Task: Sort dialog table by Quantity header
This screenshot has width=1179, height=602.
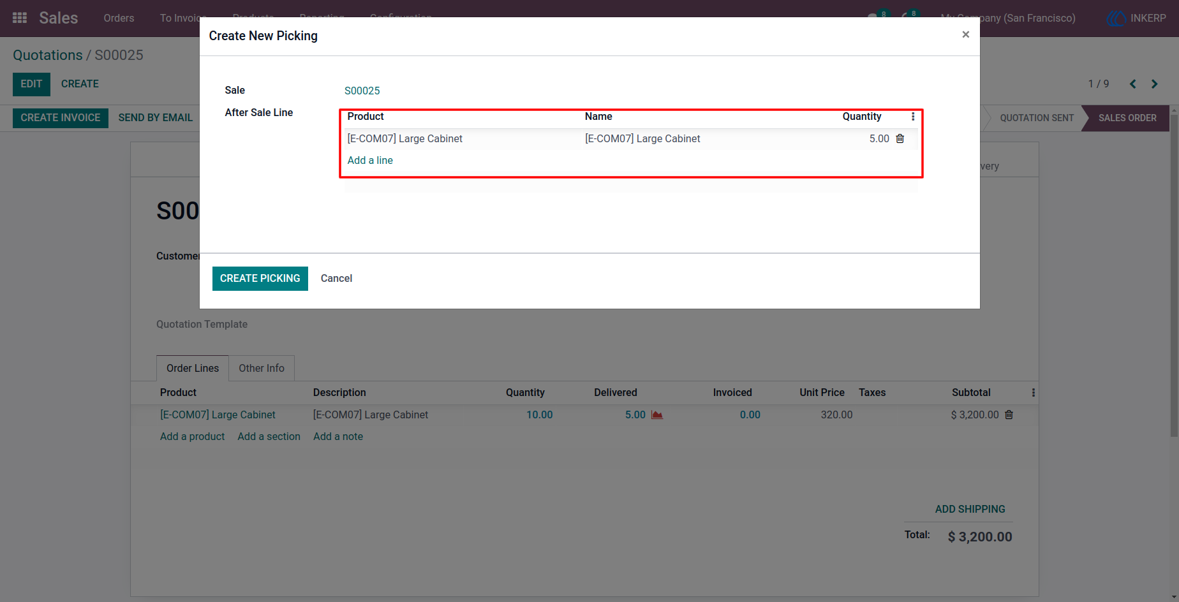Action: [x=861, y=117]
